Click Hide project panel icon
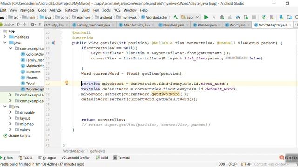This screenshot has width=298, height=167. (40, 25)
